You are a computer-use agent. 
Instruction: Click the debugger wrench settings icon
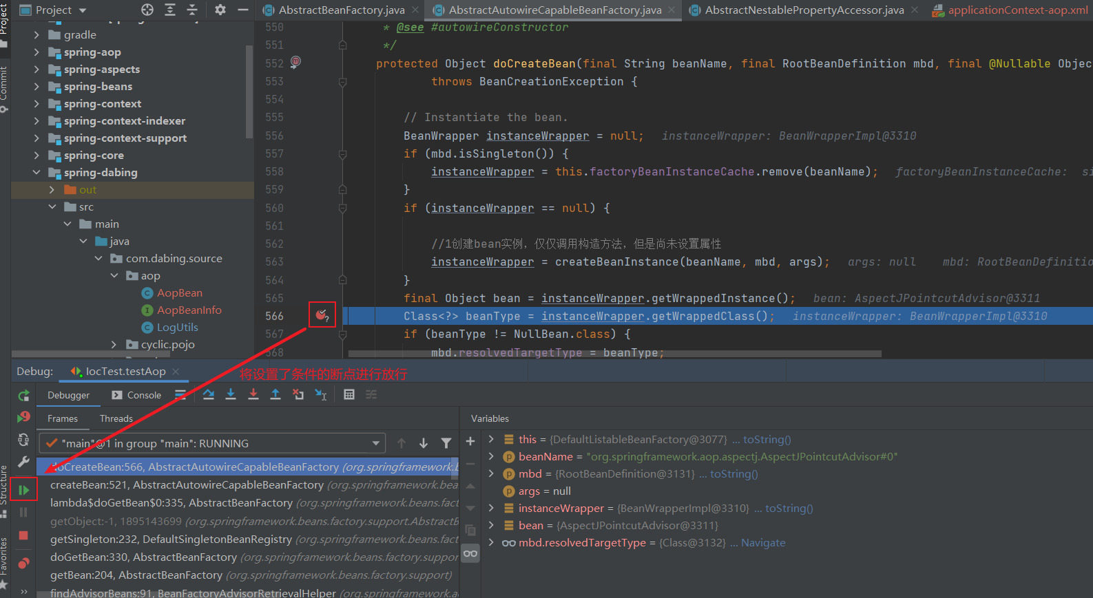click(23, 462)
